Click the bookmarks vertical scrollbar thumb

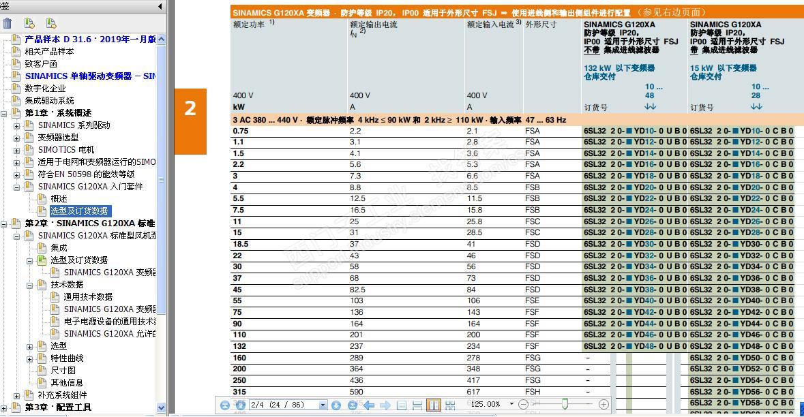(x=161, y=179)
